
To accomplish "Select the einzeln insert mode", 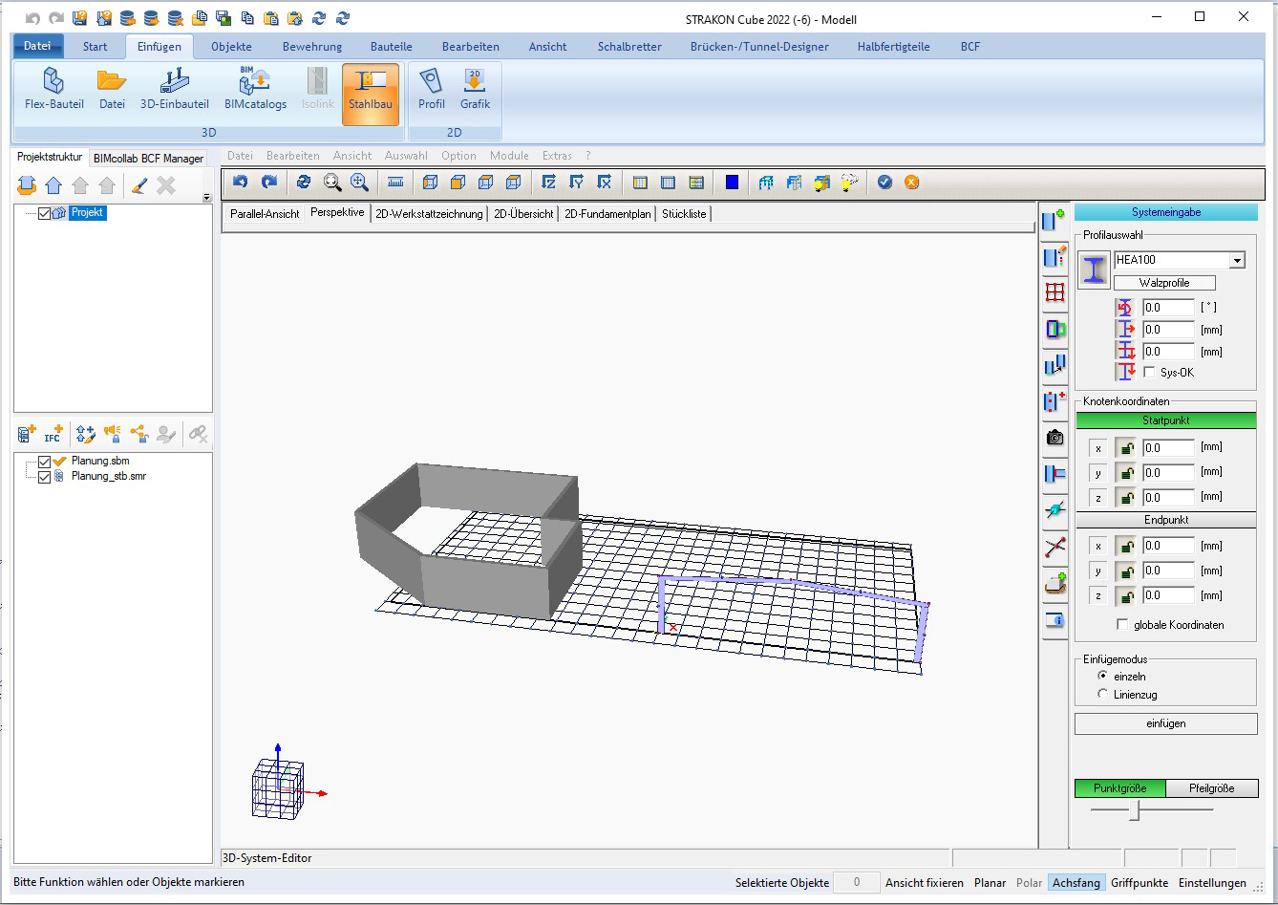I will point(1103,676).
